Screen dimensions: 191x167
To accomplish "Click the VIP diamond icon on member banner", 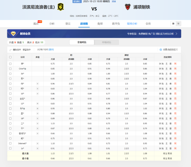I will pos(13,34).
